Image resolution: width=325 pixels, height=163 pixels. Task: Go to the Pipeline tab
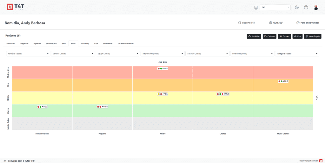coord(37,43)
